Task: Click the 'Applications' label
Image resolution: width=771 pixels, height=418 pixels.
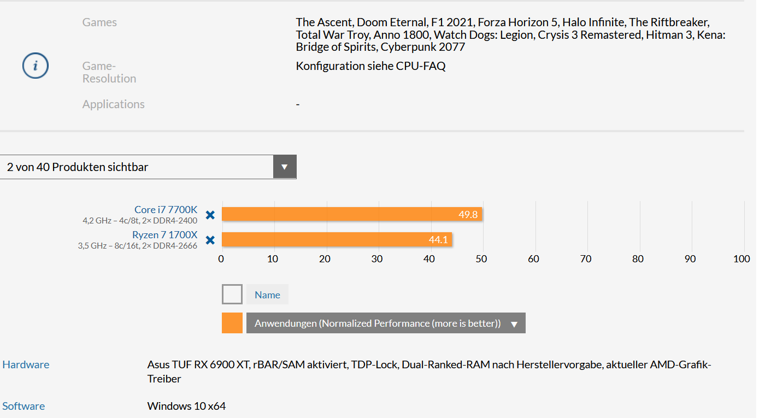Action: 113,104
